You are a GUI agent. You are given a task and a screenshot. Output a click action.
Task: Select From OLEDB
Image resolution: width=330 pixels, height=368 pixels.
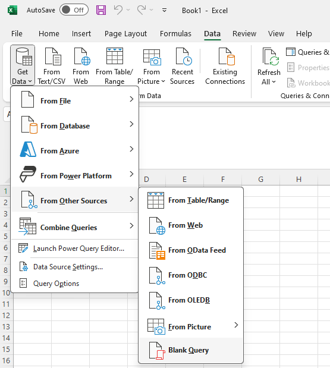coord(191,300)
